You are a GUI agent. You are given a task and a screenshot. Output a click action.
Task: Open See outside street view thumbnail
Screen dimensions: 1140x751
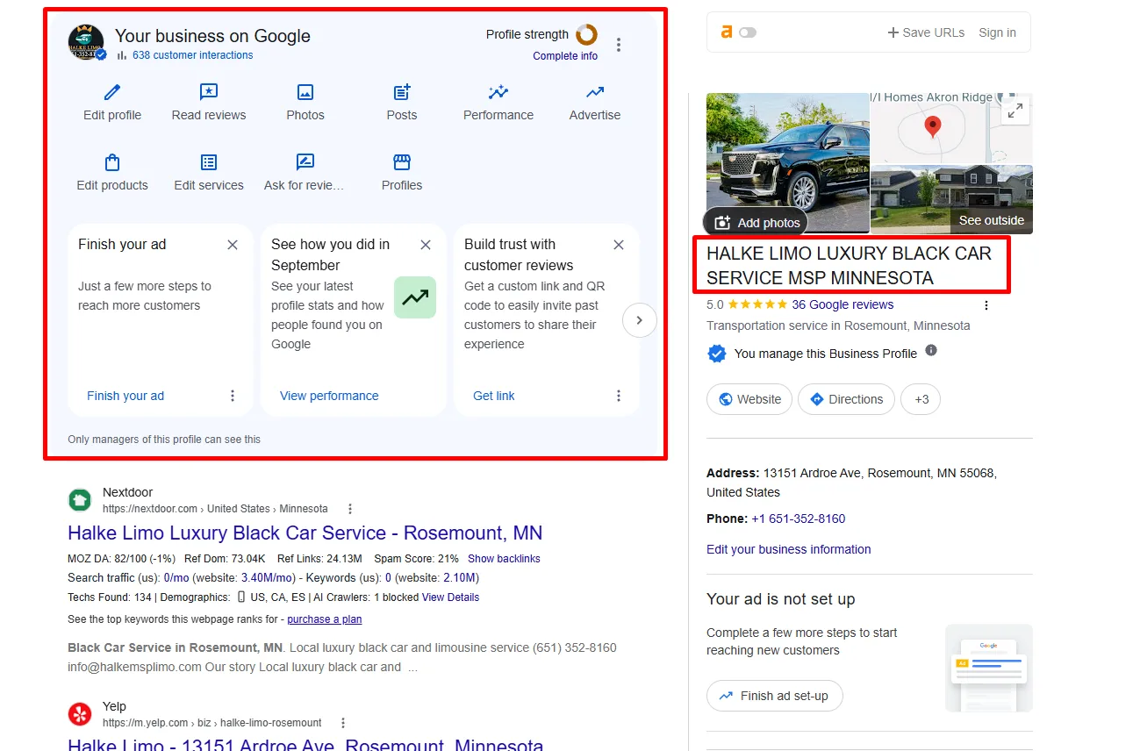pyautogui.click(x=951, y=199)
